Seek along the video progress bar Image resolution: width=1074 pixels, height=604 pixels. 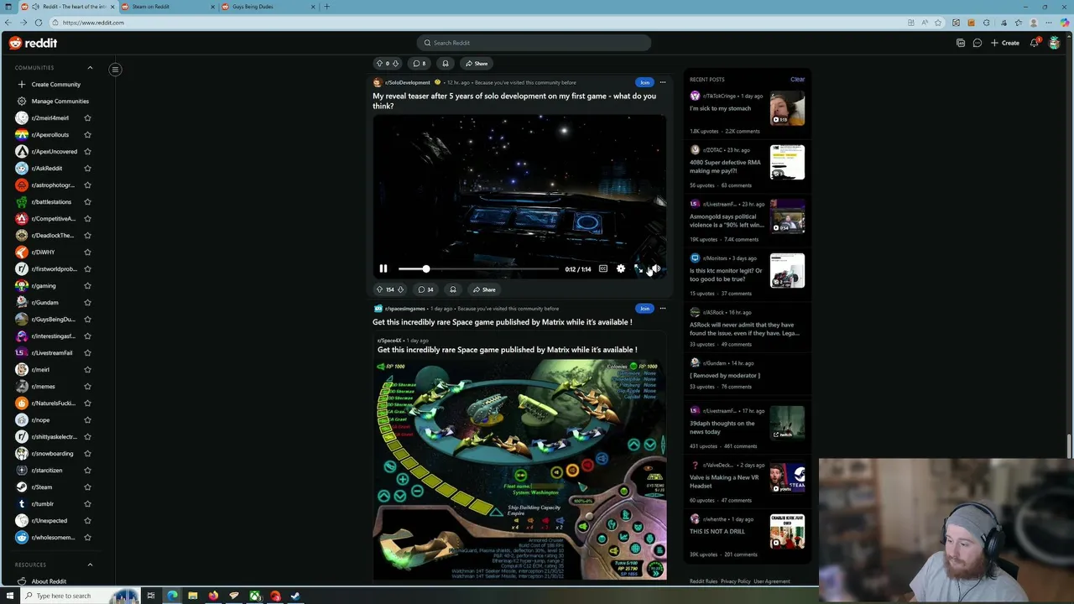(478, 268)
